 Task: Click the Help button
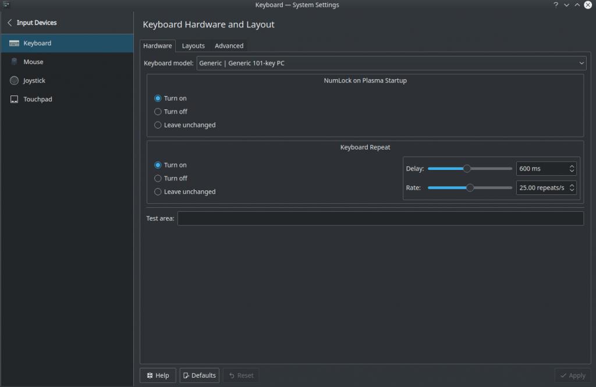[158, 375]
